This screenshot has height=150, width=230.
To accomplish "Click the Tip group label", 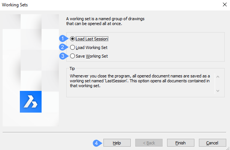I will (72, 69).
